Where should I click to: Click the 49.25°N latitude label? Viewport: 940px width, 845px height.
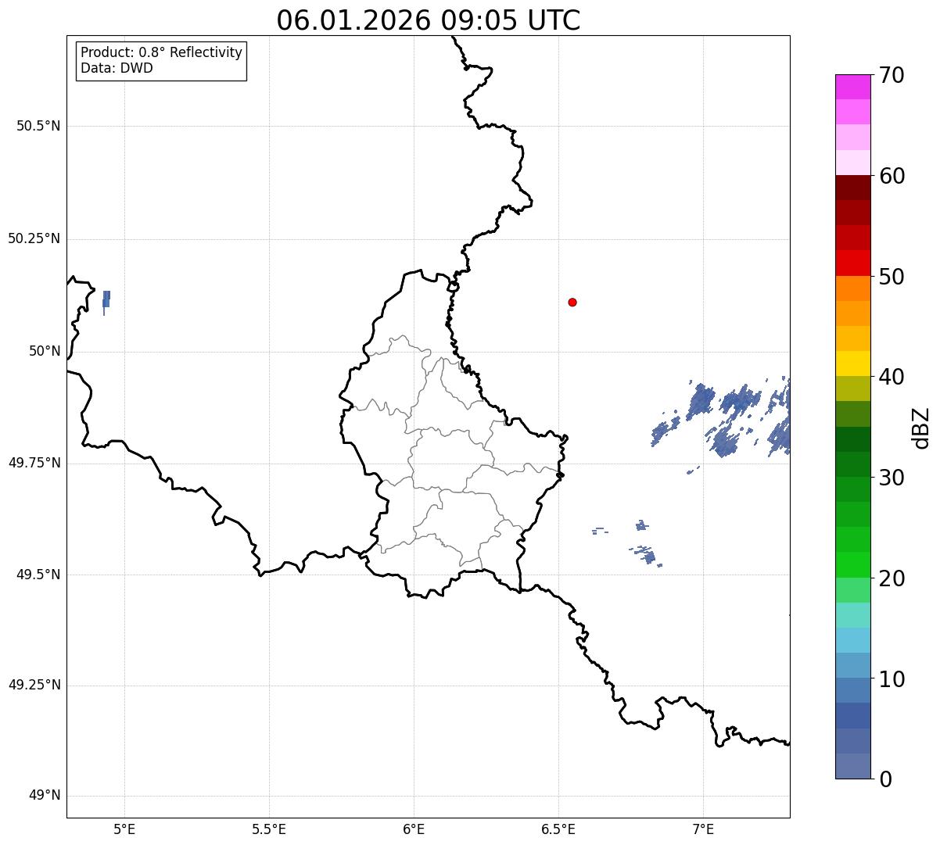point(34,685)
